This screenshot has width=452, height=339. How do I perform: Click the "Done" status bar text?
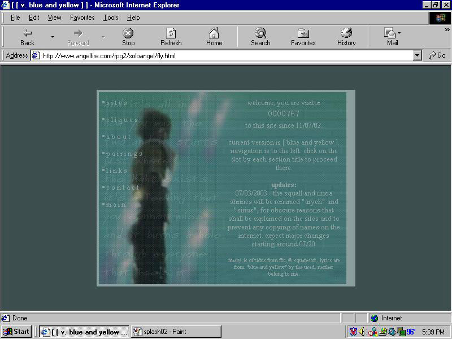click(20, 318)
